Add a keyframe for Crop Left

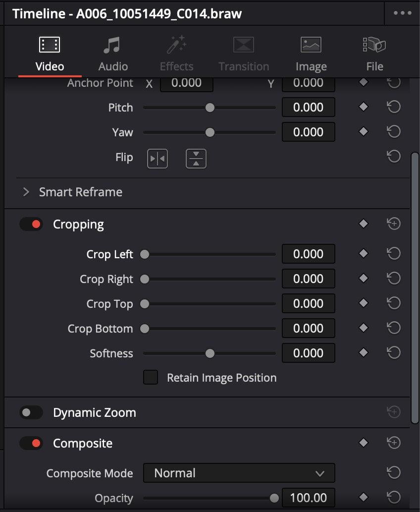[364, 253]
